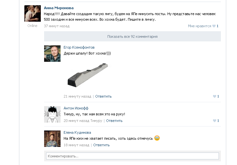Image resolution: width=237 pixels, height=165 pixels.
Task: Click heart icon on Антон Ионофф's comment
Action: pos(215,121)
